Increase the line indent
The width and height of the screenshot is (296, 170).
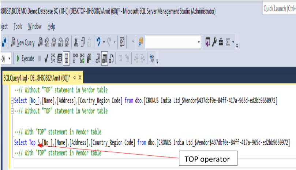(x=143, y=58)
